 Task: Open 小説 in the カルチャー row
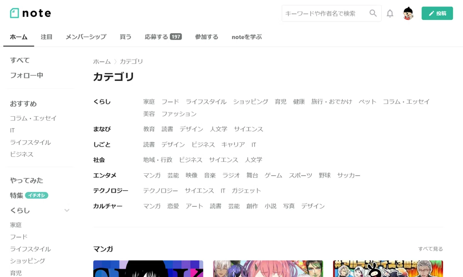click(270, 206)
